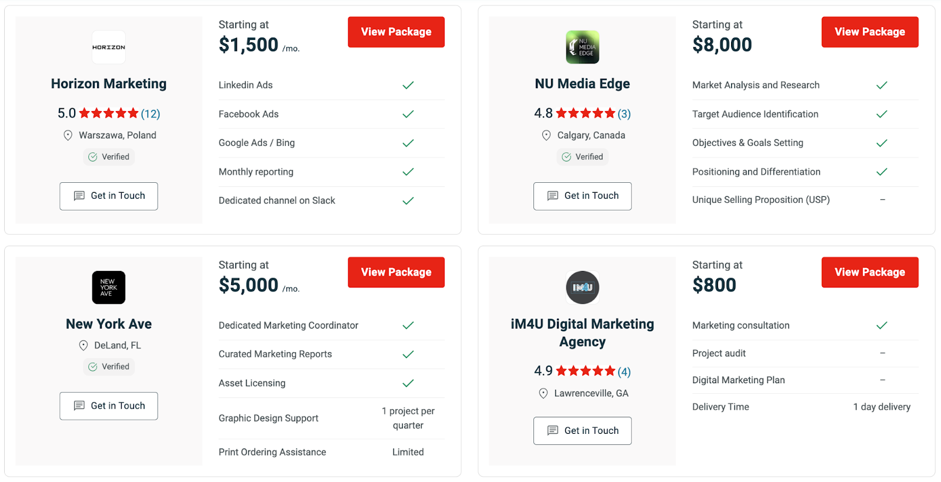The width and height of the screenshot is (941, 482).
Task: Open the iM4U Digital Marketing Agency logo
Action: point(582,287)
